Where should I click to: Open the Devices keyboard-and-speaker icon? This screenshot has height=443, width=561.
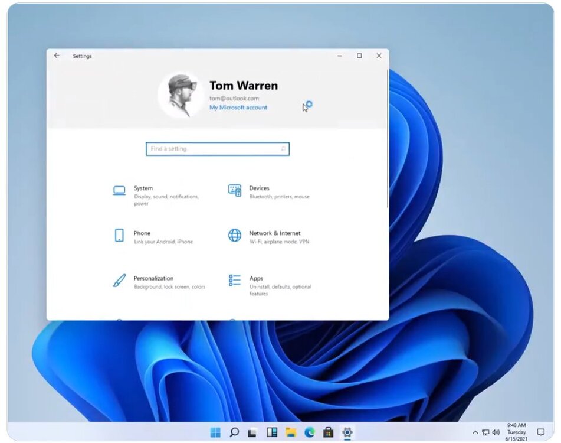[235, 191]
